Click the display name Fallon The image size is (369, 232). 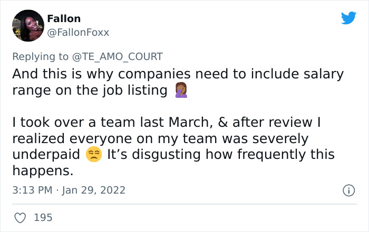click(64, 18)
